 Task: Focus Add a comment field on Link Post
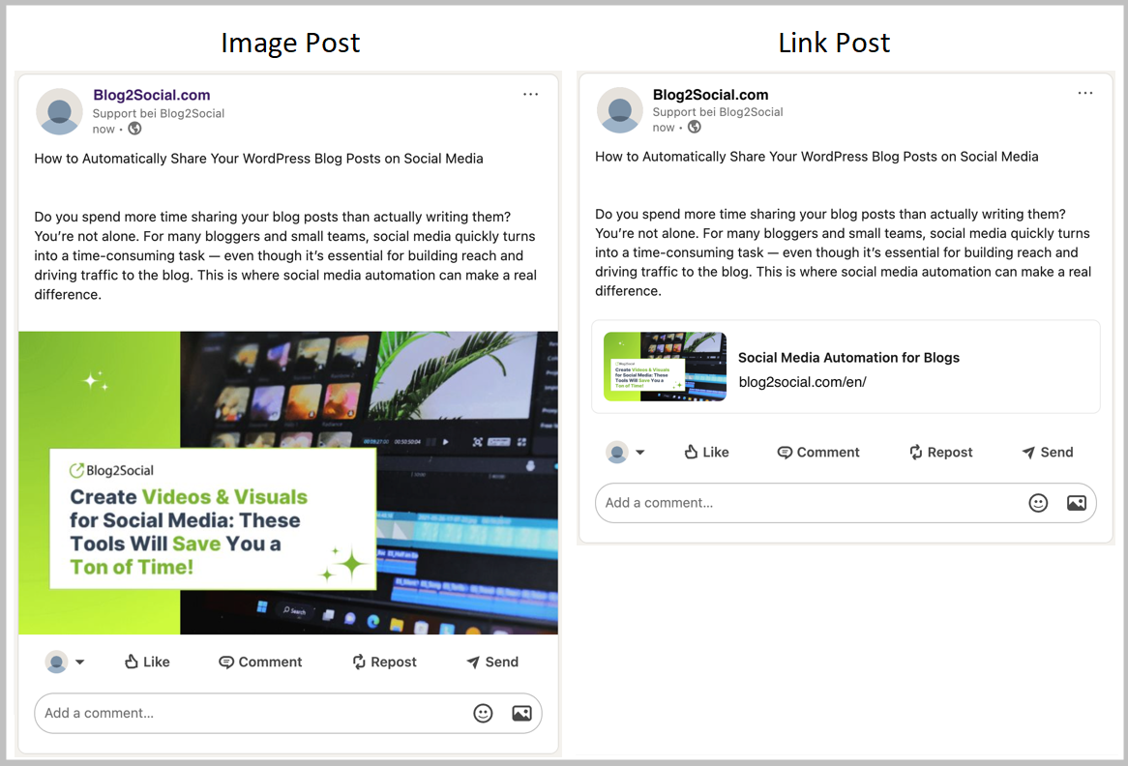click(x=803, y=503)
